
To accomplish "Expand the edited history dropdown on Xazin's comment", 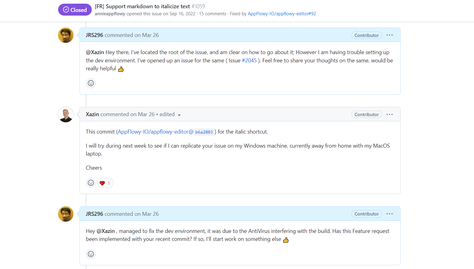I will click(x=170, y=114).
